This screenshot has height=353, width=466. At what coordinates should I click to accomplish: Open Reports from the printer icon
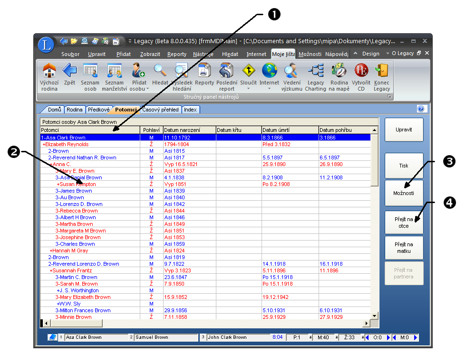coord(204,71)
